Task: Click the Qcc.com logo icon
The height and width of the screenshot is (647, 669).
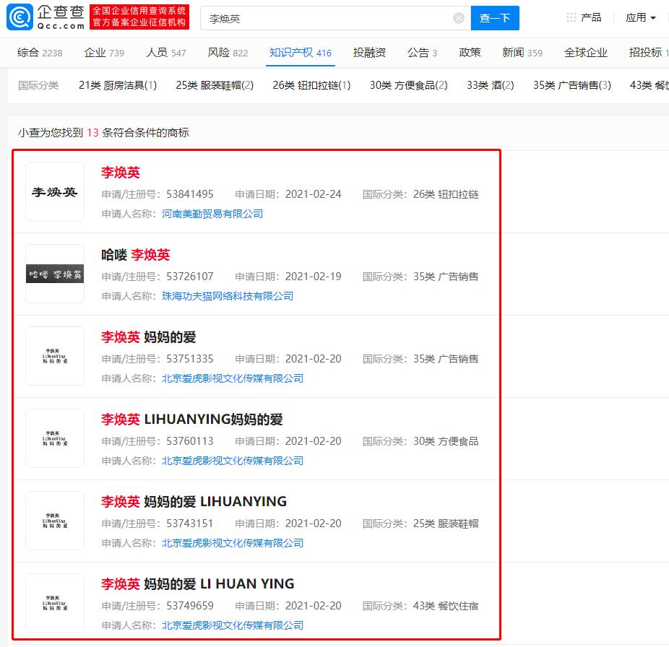Action: 20,17
